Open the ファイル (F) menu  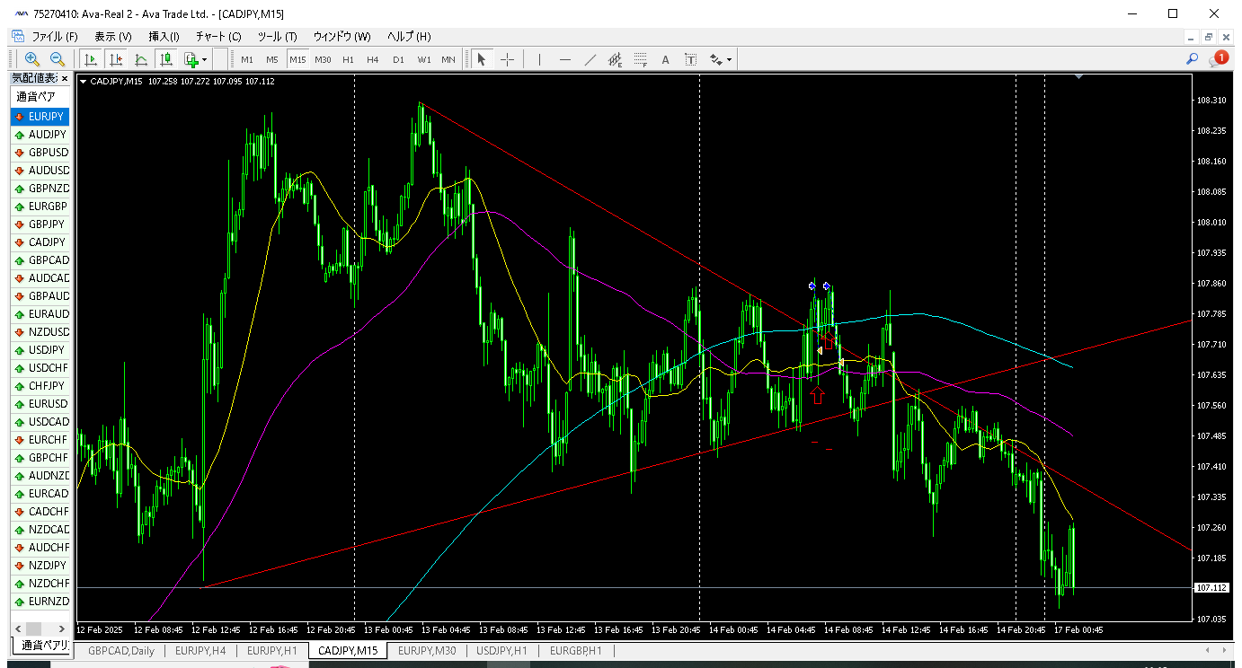click(55, 37)
